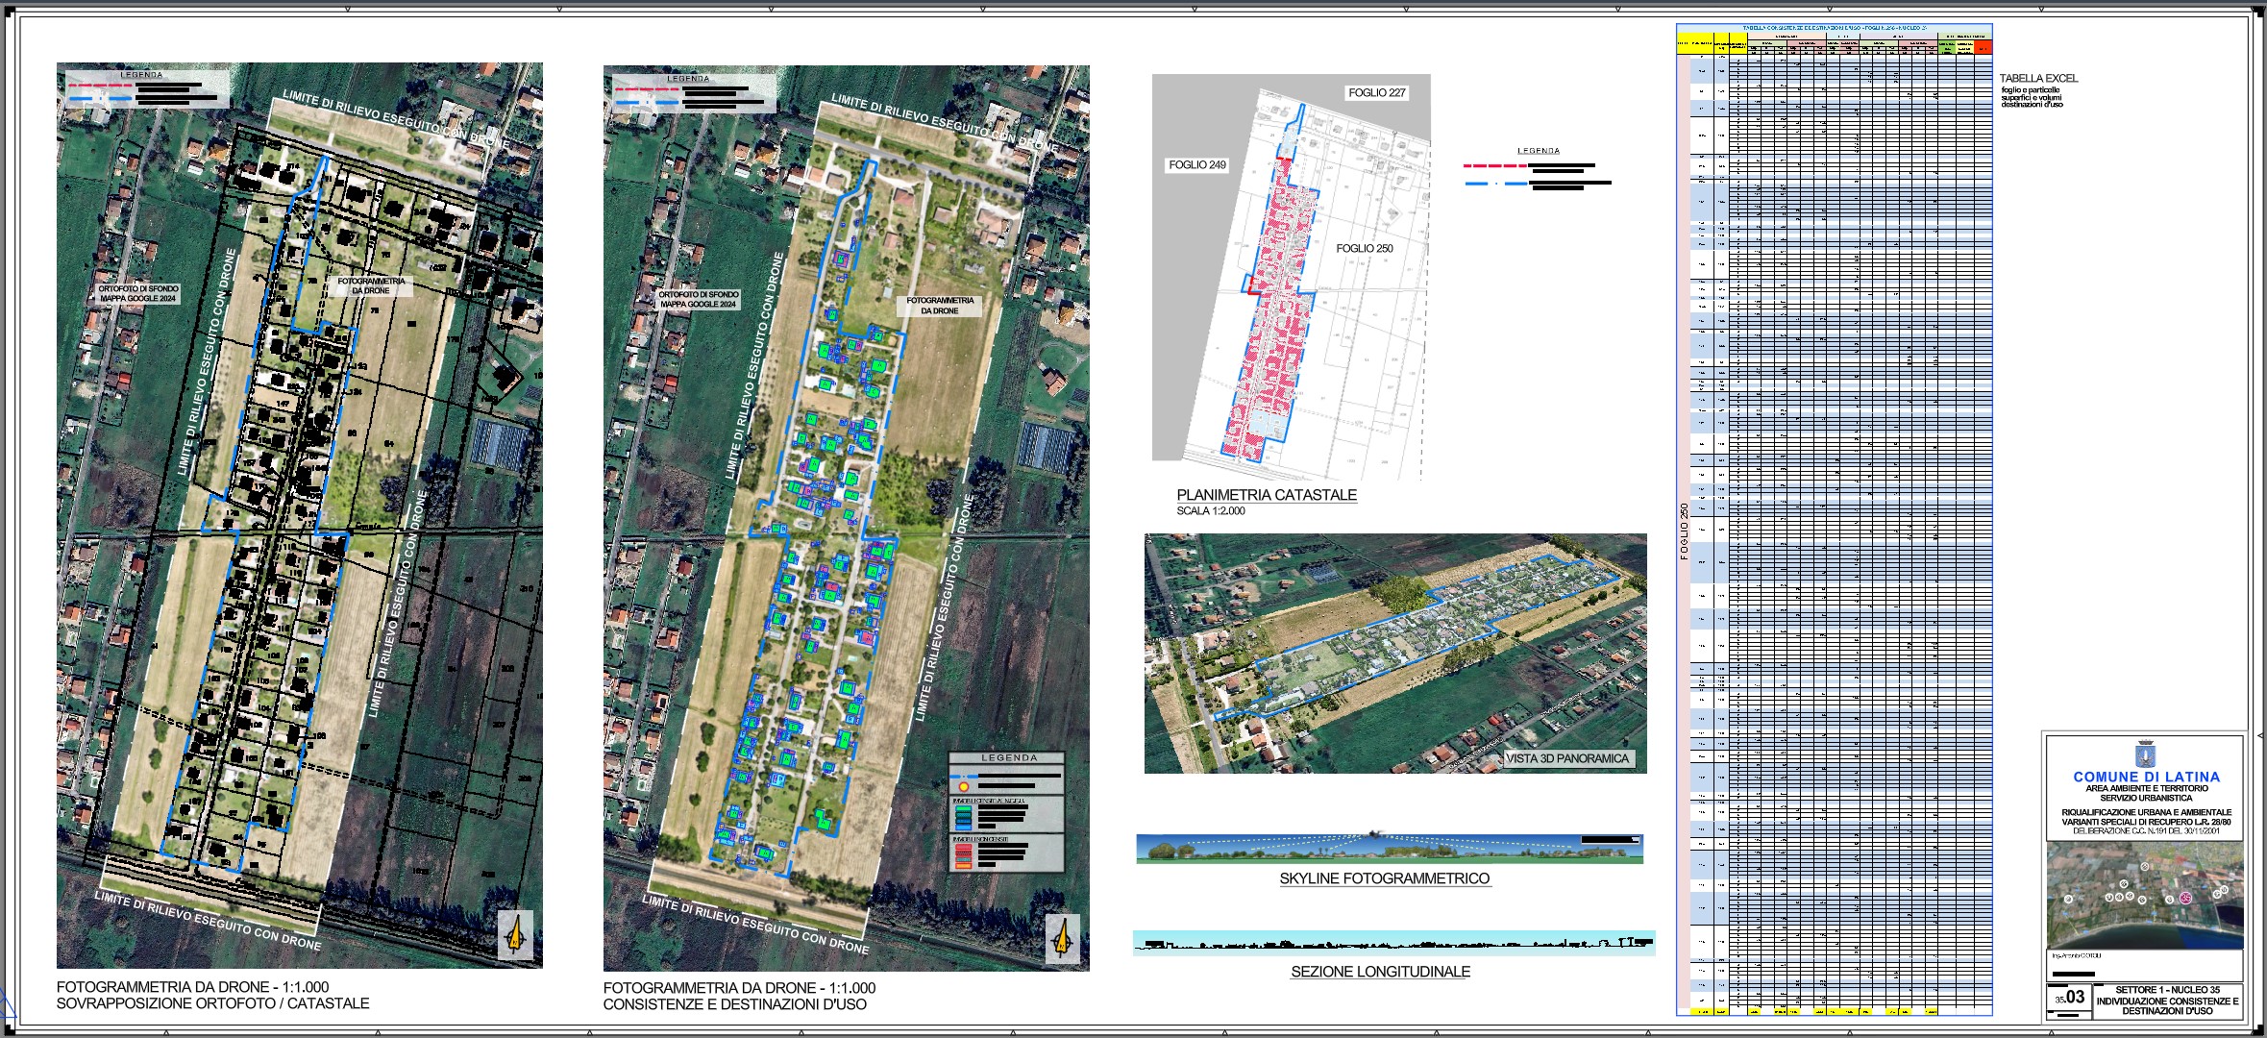Click red dashed legend line right of cadastral plan

pos(1495,166)
